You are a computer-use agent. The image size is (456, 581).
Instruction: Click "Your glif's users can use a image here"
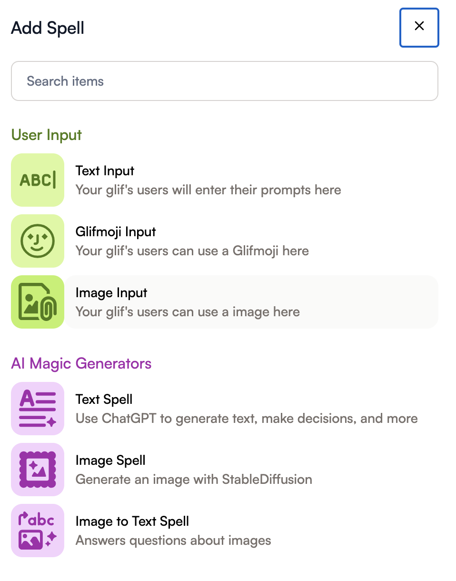pyautogui.click(x=188, y=312)
